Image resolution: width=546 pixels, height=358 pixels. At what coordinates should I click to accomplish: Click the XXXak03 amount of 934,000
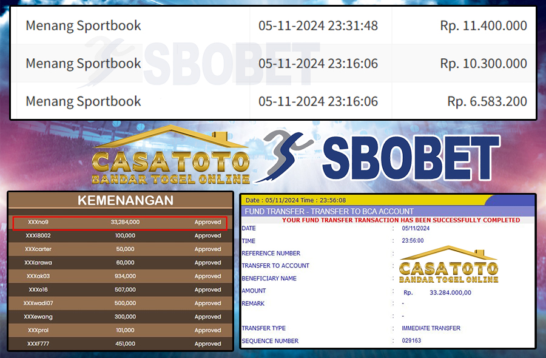[125, 276]
